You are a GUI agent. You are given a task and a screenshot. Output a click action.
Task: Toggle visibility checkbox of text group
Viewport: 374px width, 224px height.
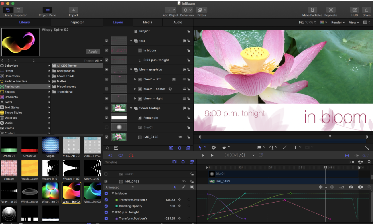pos(107,41)
